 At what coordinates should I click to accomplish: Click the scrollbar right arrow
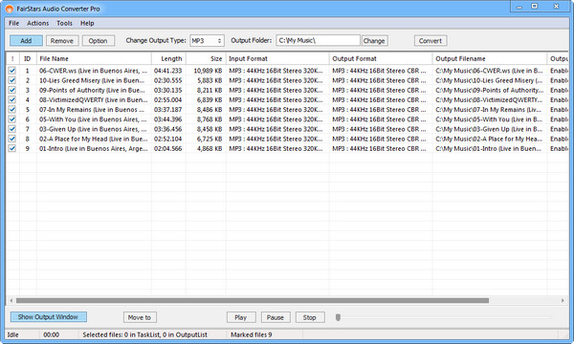[563, 300]
